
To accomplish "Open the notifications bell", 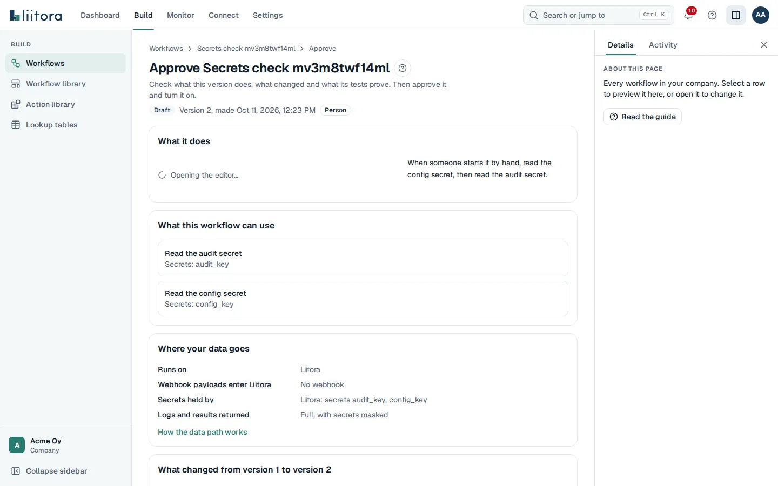I will coord(688,15).
